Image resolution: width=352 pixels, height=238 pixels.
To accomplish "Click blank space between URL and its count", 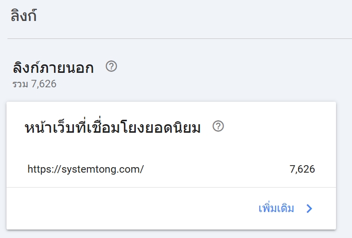I will (215, 169).
